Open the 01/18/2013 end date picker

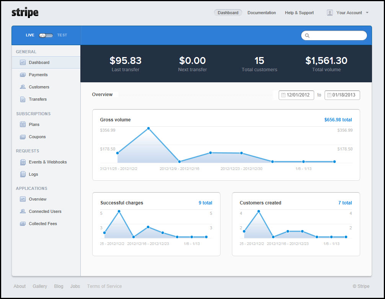pyautogui.click(x=342, y=95)
